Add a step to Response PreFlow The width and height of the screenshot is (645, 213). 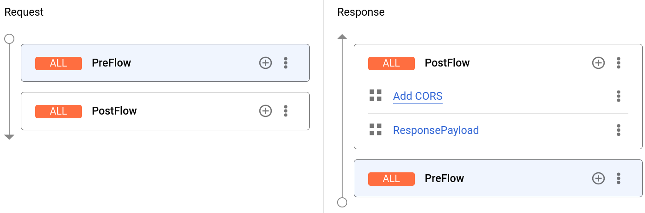(599, 178)
